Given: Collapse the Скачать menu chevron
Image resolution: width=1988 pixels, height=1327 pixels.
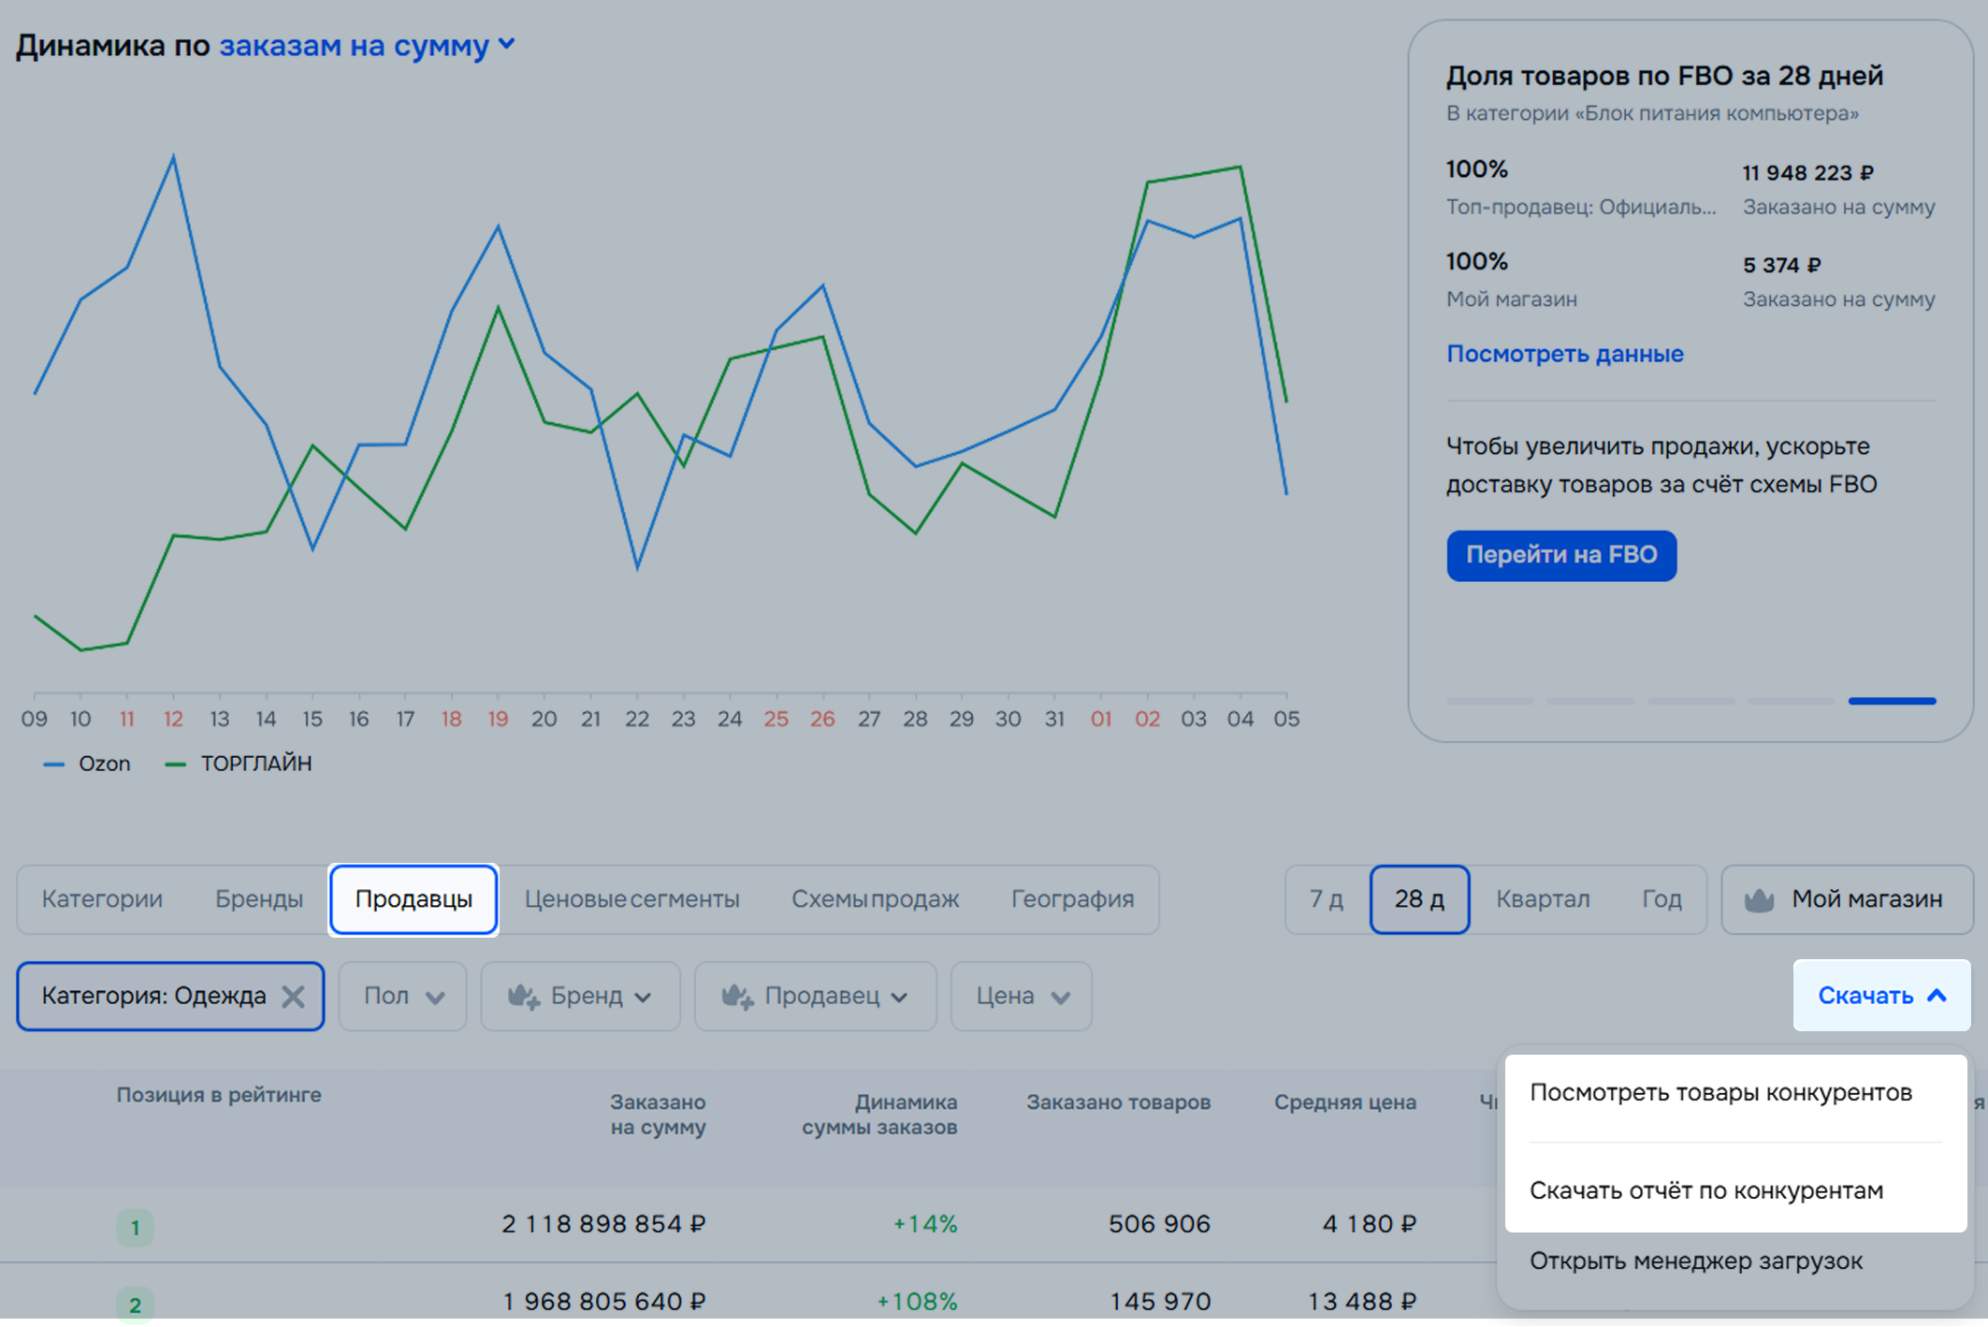Looking at the screenshot, I should tap(1937, 996).
